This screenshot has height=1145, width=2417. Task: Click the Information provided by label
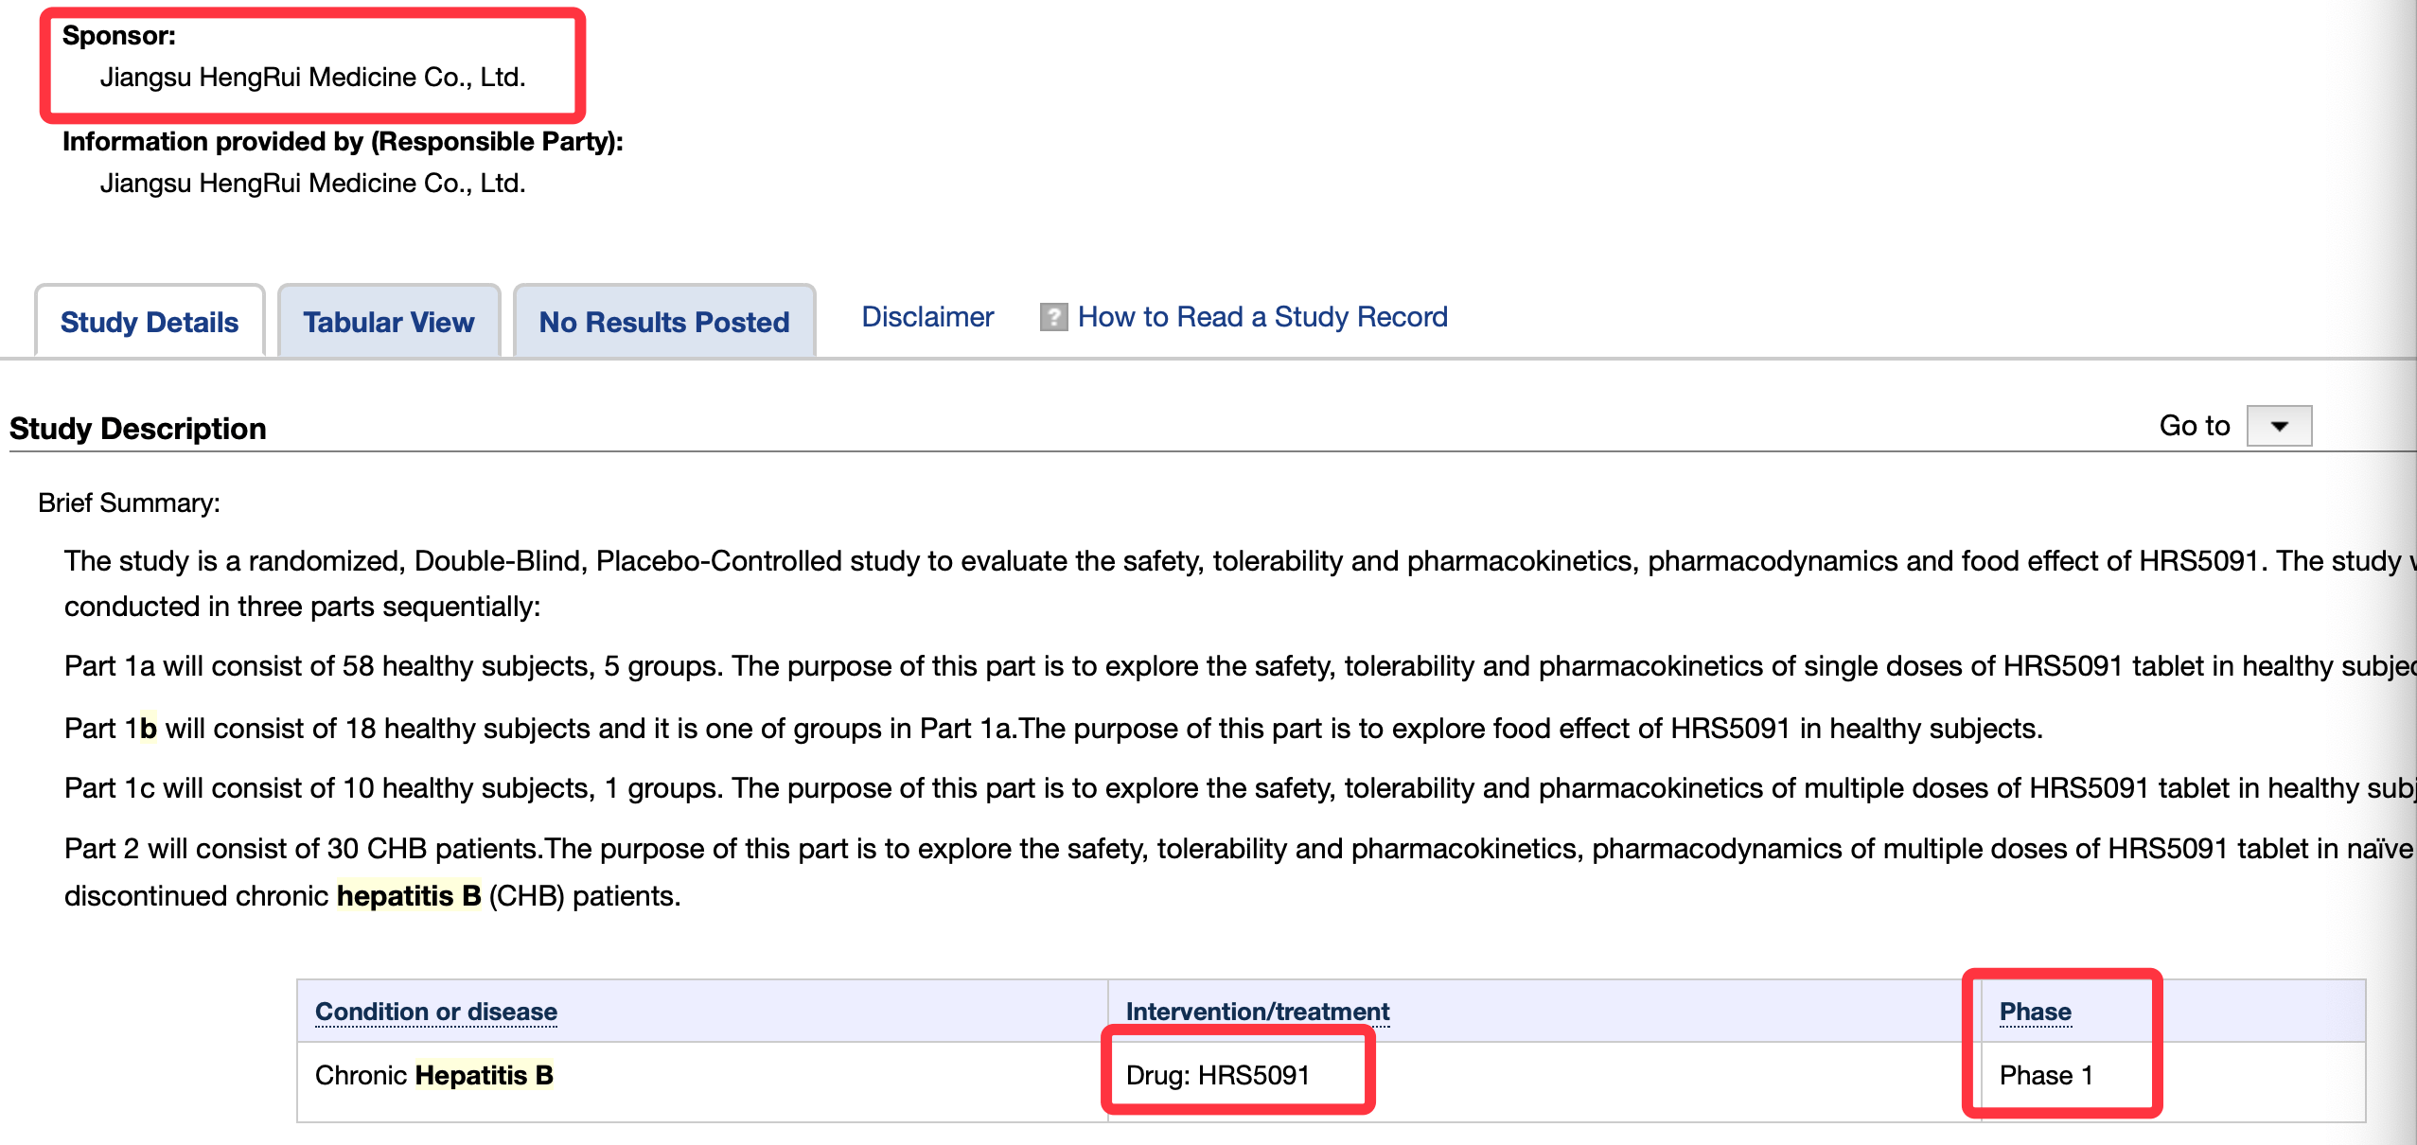(x=343, y=141)
